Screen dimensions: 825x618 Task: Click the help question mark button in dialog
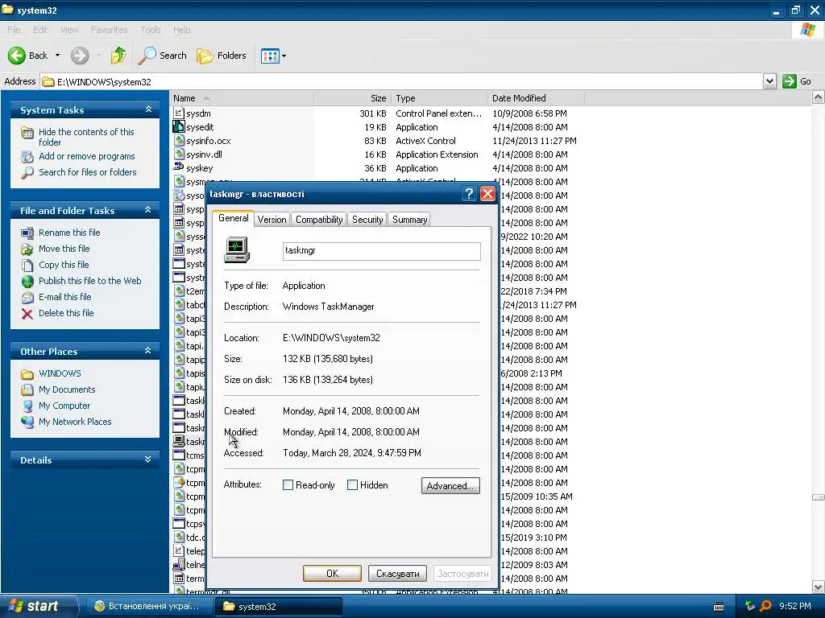point(469,193)
